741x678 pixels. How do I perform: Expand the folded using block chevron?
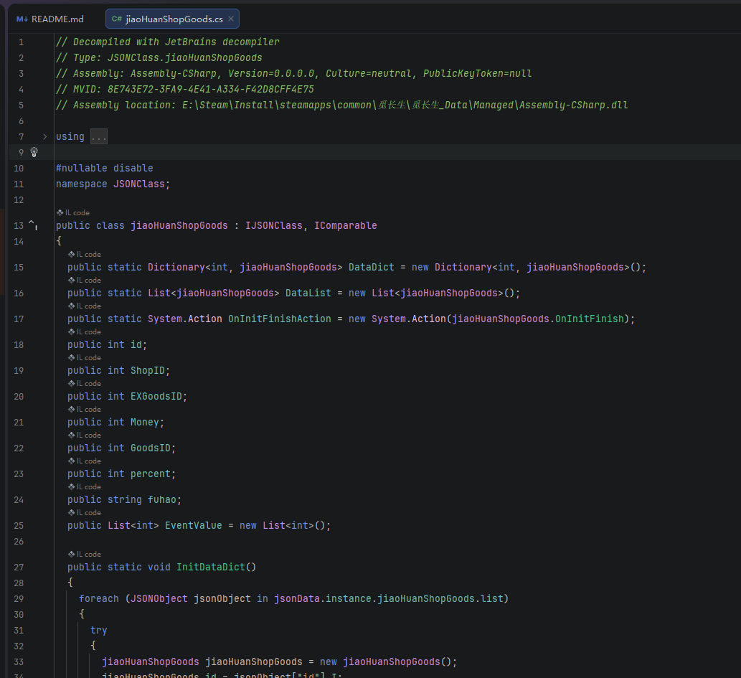pyautogui.click(x=44, y=136)
